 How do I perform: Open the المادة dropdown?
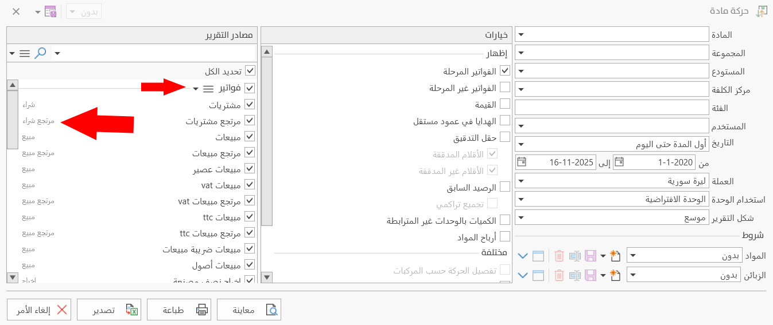(520, 34)
